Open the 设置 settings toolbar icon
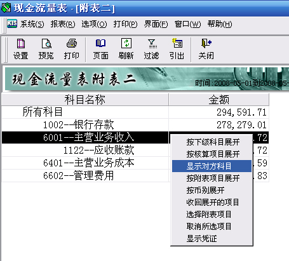Image resolution: width=289 pixels, height=261 pixels. pyautogui.click(x=20, y=50)
